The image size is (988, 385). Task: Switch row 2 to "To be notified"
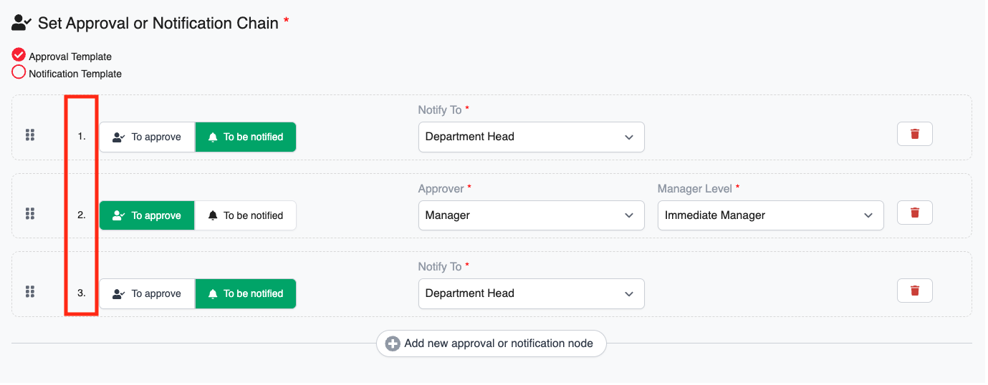click(245, 215)
